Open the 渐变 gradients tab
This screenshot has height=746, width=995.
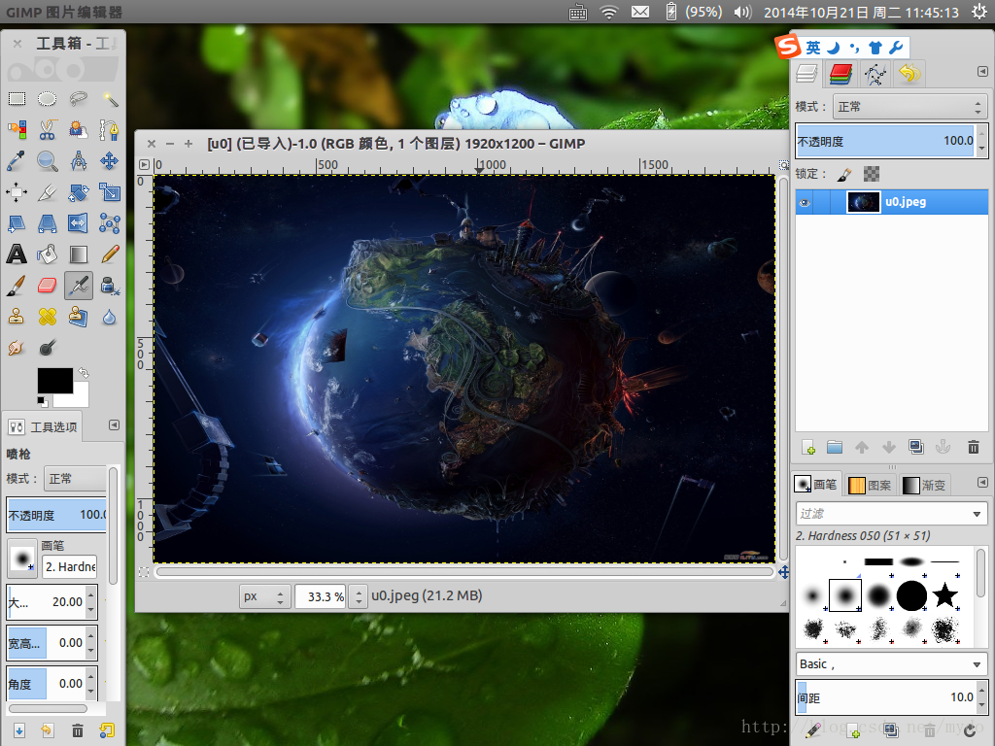(924, 486)
